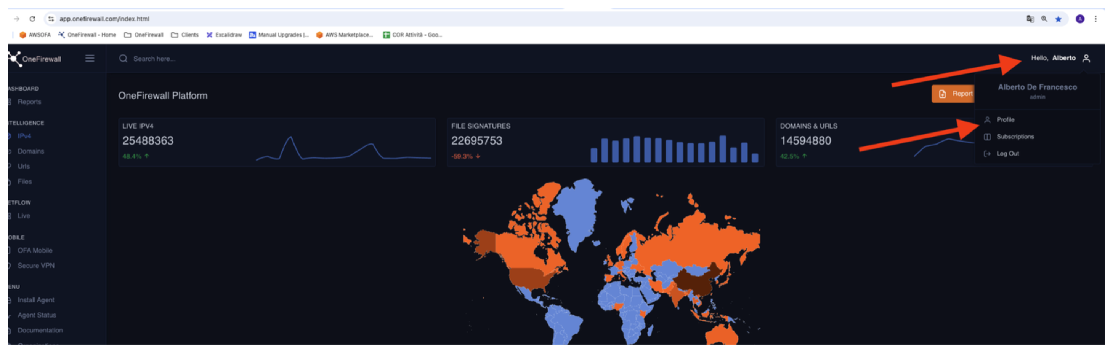This screenshot has height=353, width=1113.
Task: Open Profile from the user menu
Action: [x=1005, y=119]
